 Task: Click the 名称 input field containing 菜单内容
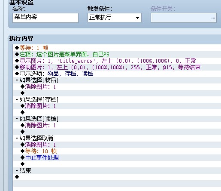coord(45,18)
